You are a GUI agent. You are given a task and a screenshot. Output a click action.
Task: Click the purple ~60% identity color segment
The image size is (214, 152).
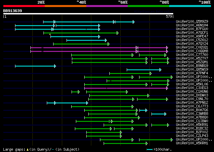[107, 6]
